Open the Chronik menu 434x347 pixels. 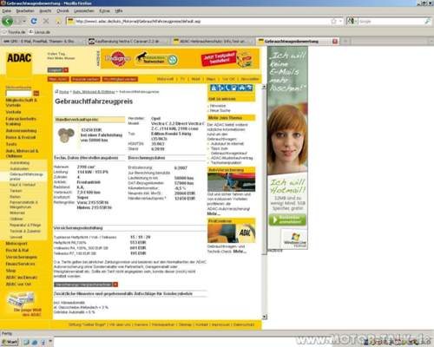pyautogui.click(x=62, y=10)
